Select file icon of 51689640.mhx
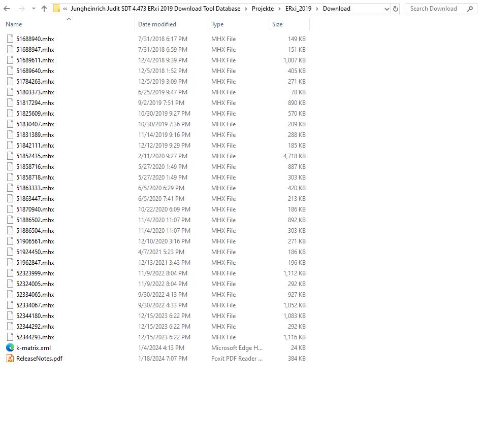The image size is (484, 423). [10, 70]
